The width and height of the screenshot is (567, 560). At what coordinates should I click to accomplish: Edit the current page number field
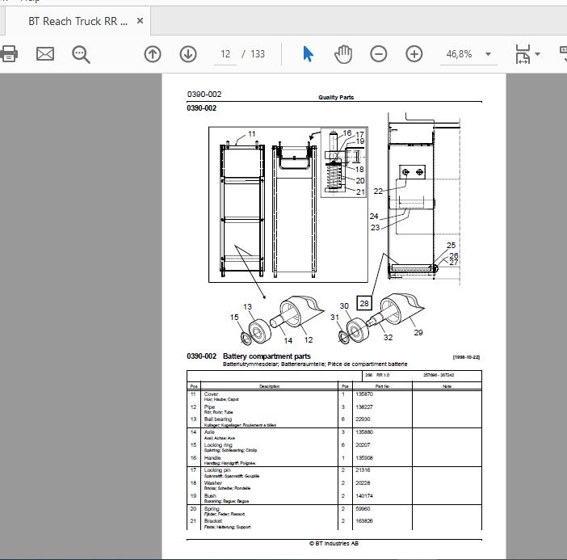pos(225,54)
